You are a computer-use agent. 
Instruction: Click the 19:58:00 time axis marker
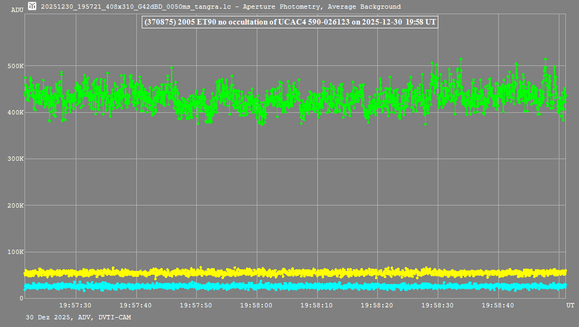pos(257,306)
